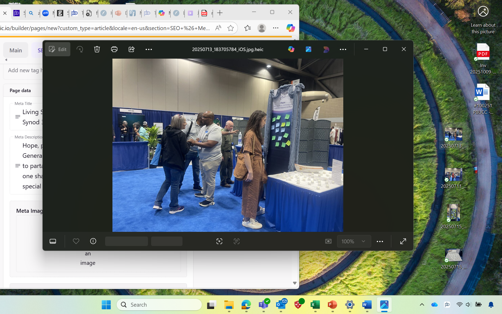Enter fullscreen with the expand arrows icon

pyautogui.click(x=403, y=241)
